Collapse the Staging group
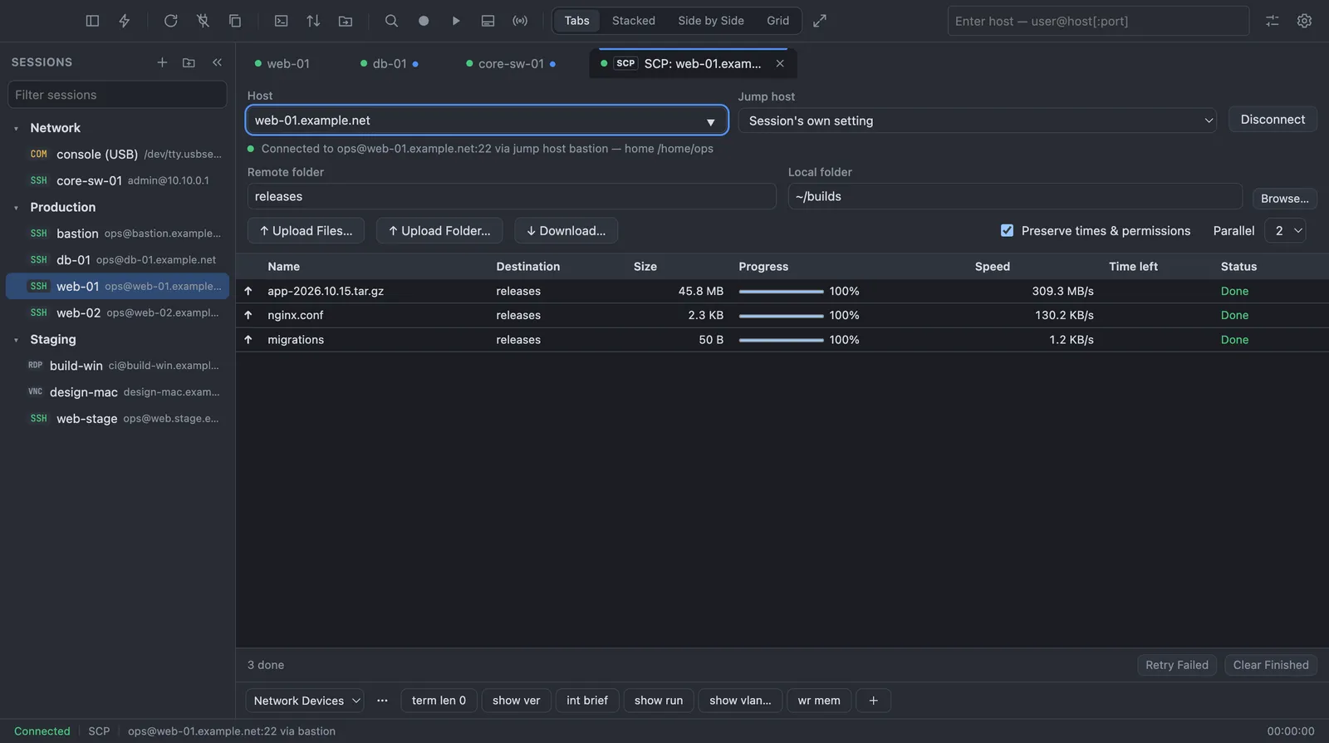Screen dimensions: 1329x743 (16, 340)
